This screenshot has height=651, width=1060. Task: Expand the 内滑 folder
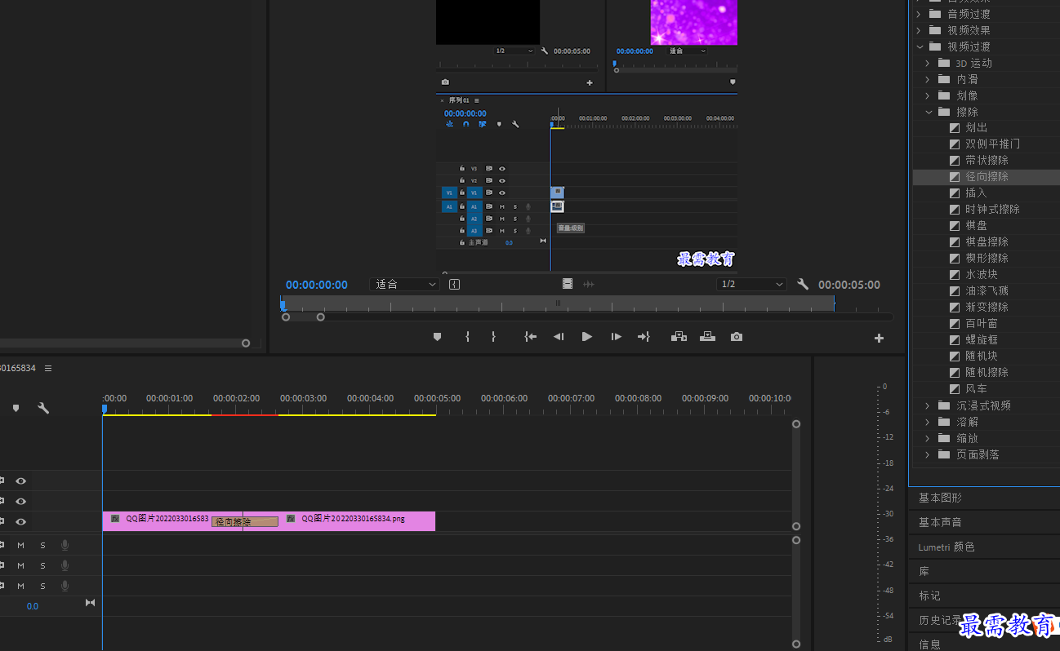pyautogui.click(x=928, y=79)
